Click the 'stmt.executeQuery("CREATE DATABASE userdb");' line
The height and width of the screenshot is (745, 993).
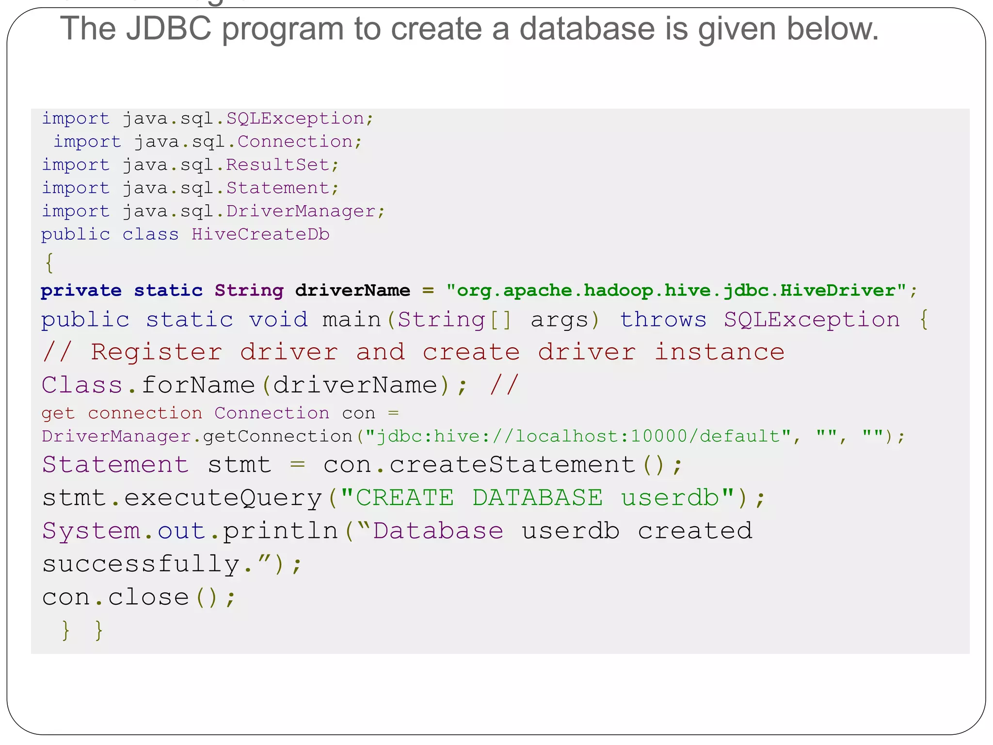[403, 498]
